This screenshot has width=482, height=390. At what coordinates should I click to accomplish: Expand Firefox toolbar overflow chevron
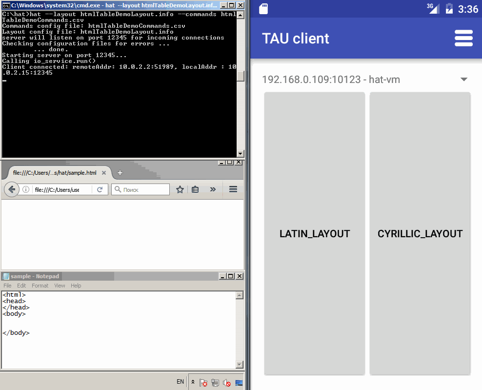(213, 189)
